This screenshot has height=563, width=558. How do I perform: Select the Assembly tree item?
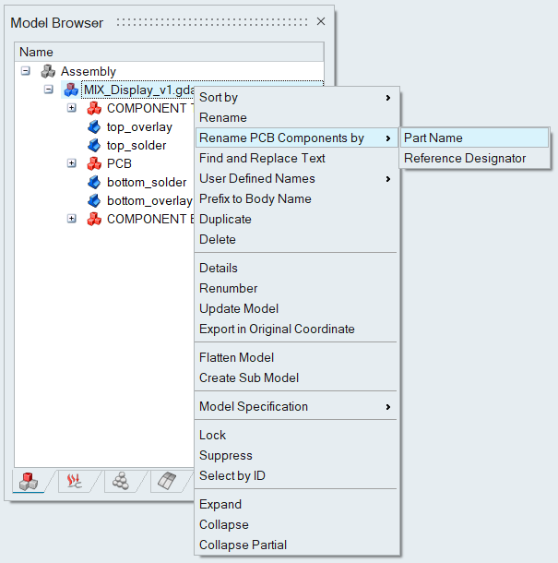(89, 71)
